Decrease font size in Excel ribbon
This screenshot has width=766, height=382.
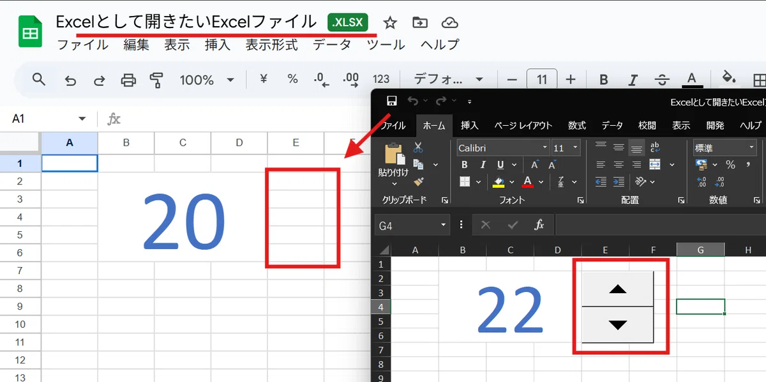pyautogui.click(x=551, y=165)
